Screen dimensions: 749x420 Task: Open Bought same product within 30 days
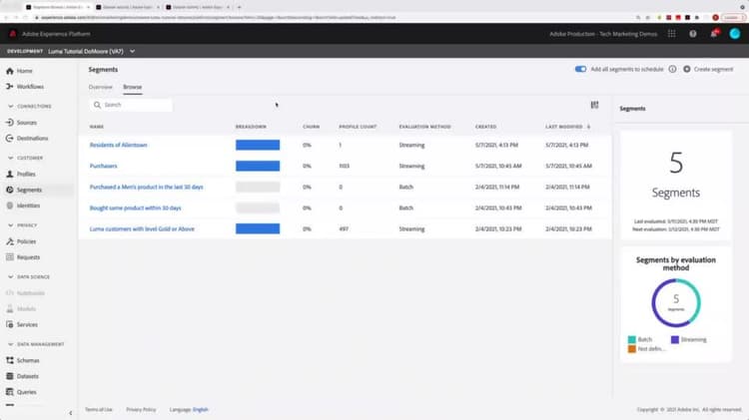135,209
